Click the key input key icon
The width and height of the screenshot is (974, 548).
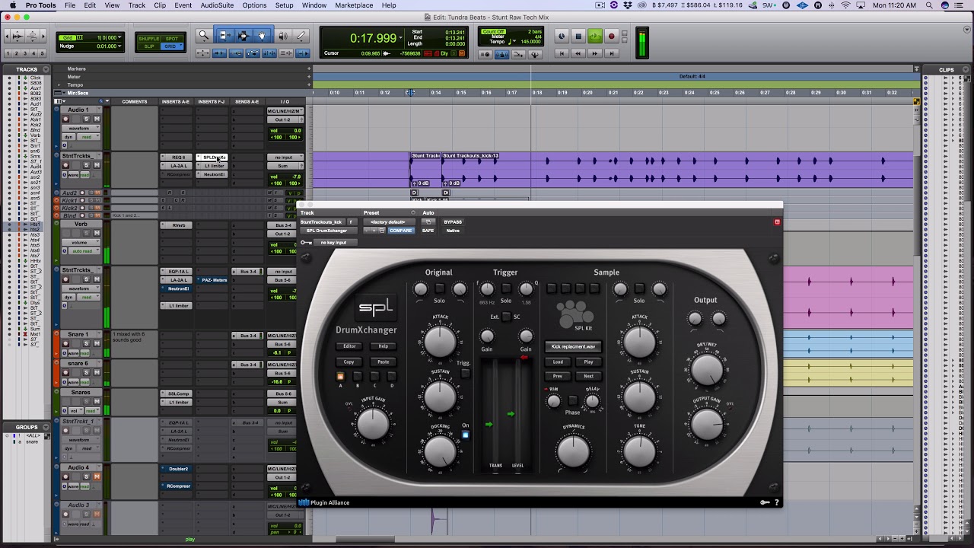click(x=305, y=243)
